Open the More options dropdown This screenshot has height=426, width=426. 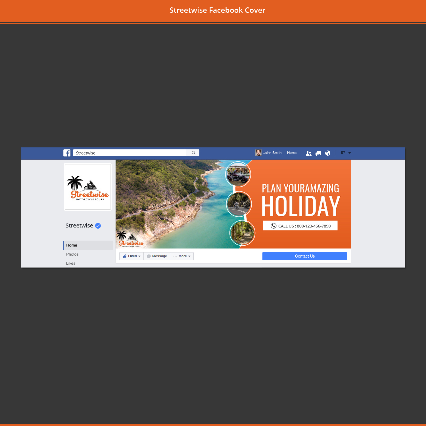click(x=182, y=256)
